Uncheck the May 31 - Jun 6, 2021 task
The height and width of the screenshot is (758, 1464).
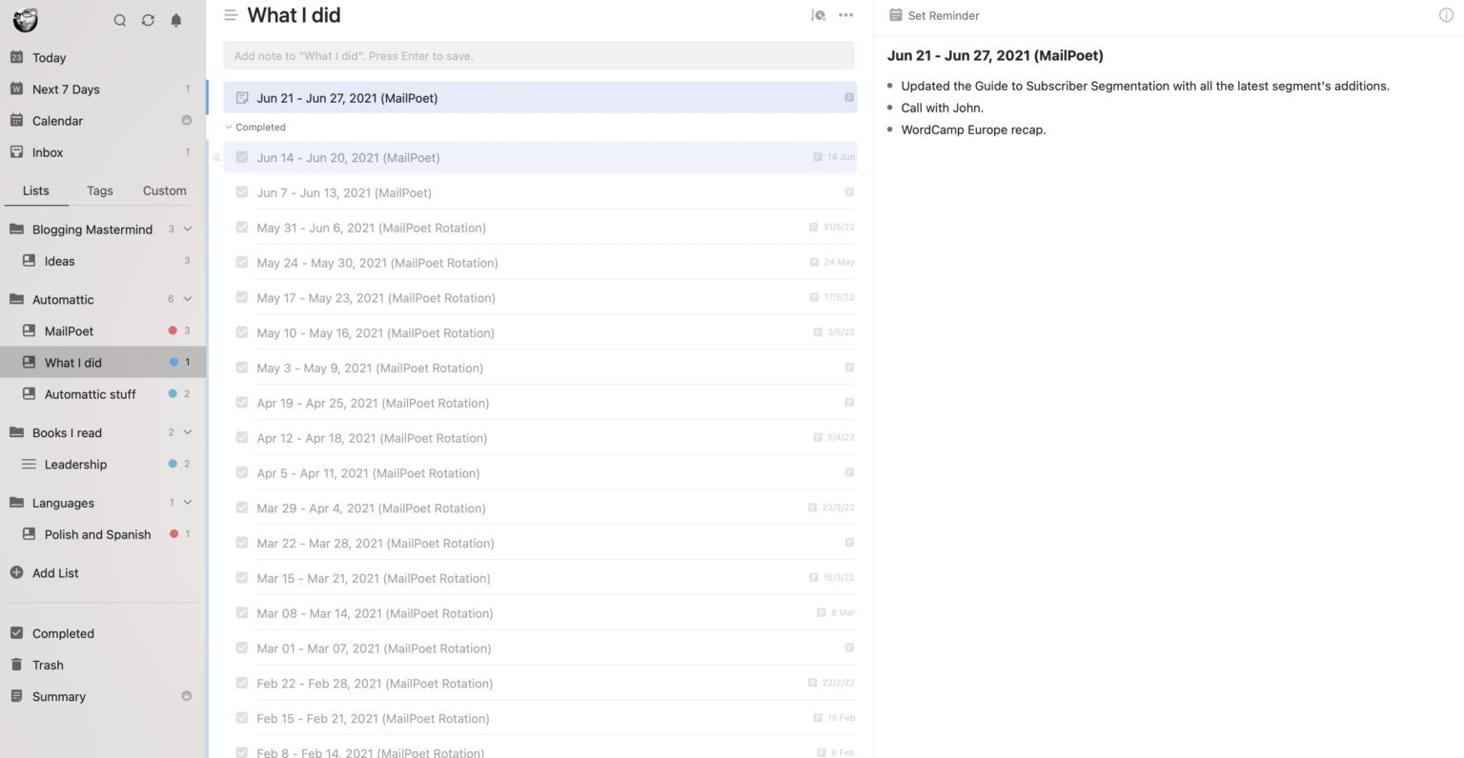(242, 228)
